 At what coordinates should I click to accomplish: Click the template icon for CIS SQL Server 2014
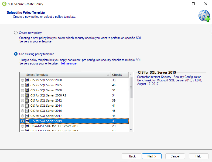pos(27,106)
